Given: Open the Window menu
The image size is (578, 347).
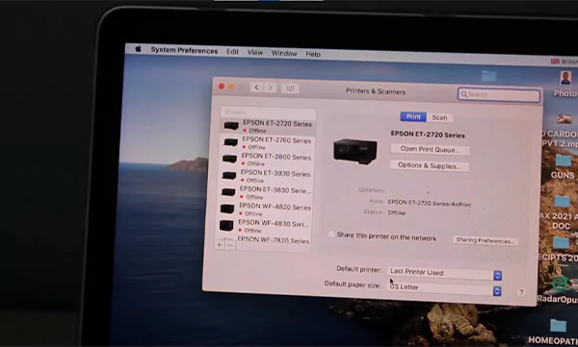Looking at the screenshot, I should click(x=284, y=54).
